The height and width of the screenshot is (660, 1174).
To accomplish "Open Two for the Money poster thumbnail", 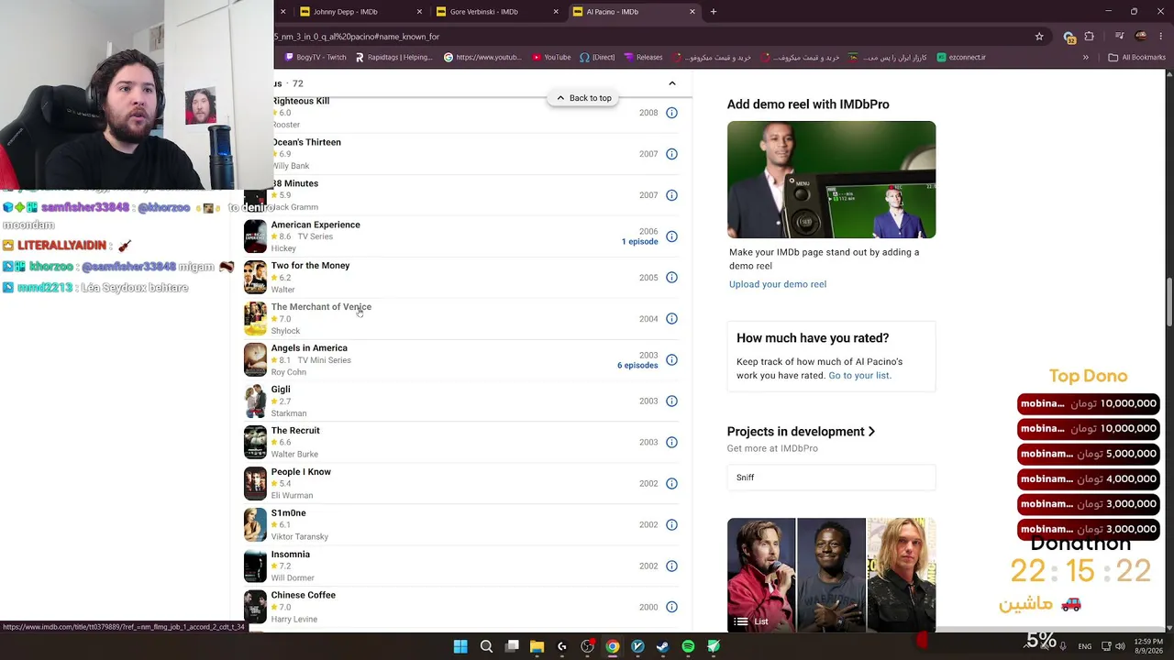I will [255, 278].
